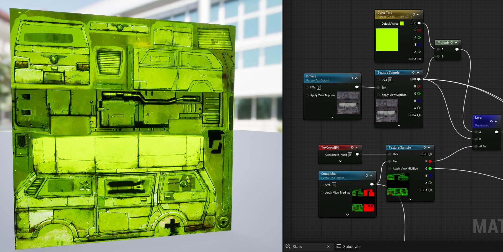Click the TexCoord Coordinate Index input field
Image resolution: width=503 pixels, height=252 pixels.
[x=350, y=155]
